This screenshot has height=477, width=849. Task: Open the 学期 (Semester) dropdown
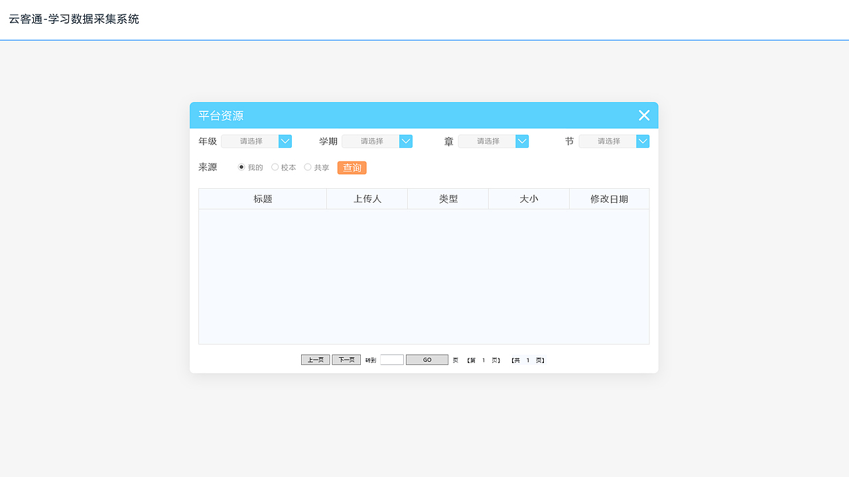coord(377,141)
